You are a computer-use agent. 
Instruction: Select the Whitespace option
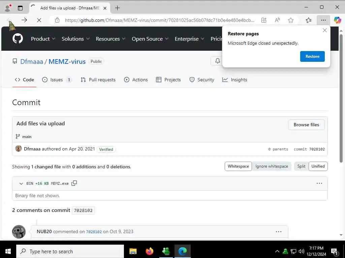tap(238, 166)
